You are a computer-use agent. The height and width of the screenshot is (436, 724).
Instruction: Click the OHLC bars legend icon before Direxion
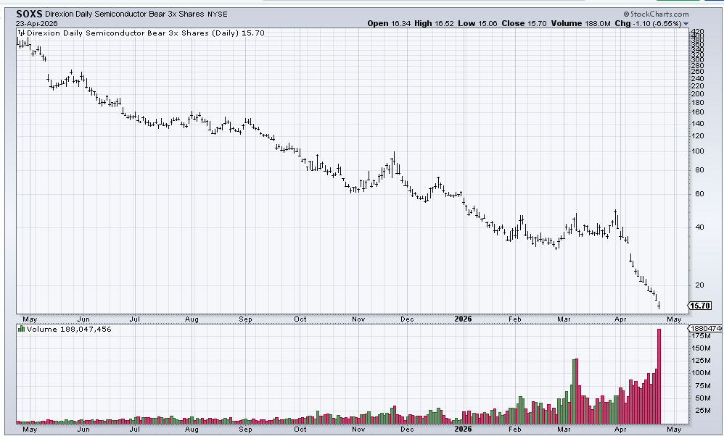21,33
